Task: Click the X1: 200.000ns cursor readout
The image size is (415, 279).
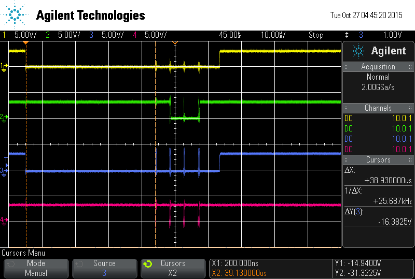Action: tap(235, 263)
